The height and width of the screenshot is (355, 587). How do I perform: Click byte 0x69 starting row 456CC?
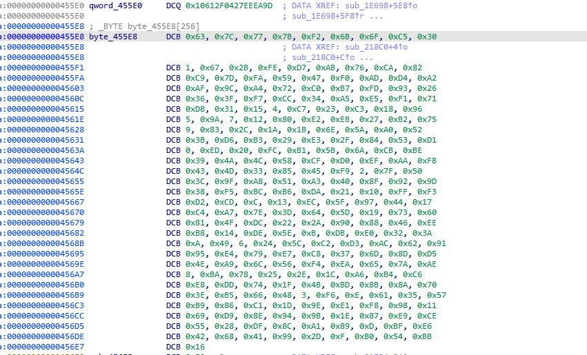pos(195,316)
